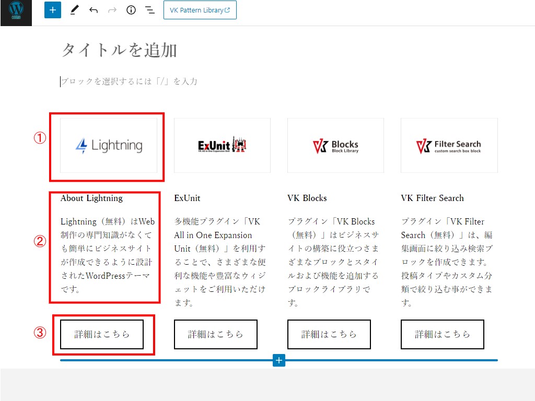Select the ExUnit logo image
This screenshot has width=535, height=401.
click(x=222, y=145)
